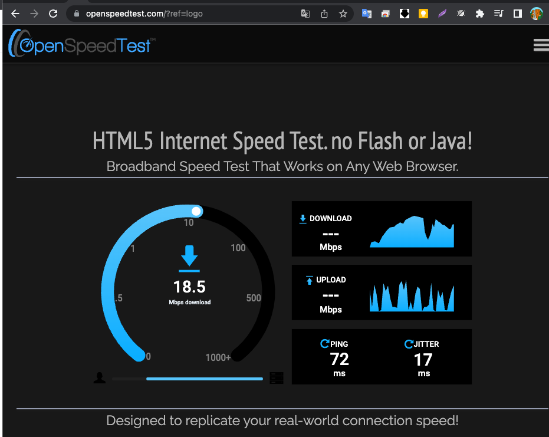Share this page using the share icon
Image resolution: width=549 pixels, height=437 pixels.
click(324, 14)
